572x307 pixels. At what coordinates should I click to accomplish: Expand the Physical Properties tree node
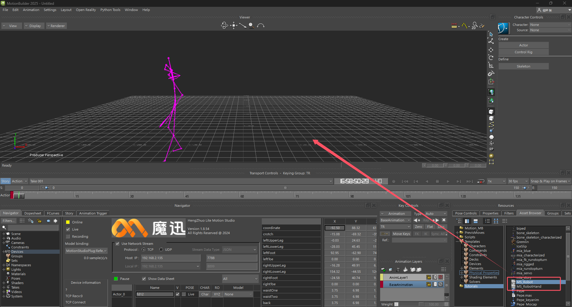click(461, 273)
